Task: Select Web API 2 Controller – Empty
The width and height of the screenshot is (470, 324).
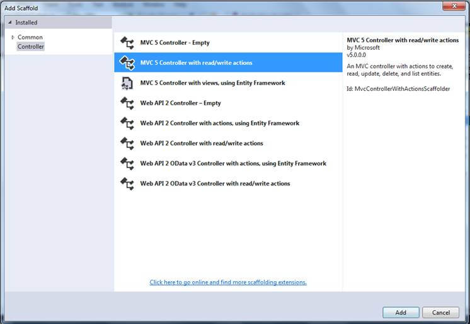Action: pyautogui.click(x=228, y=103)
